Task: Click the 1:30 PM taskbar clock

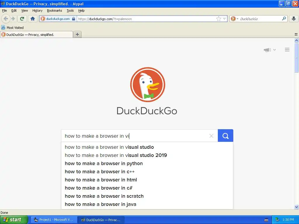Action: point(288,220)
